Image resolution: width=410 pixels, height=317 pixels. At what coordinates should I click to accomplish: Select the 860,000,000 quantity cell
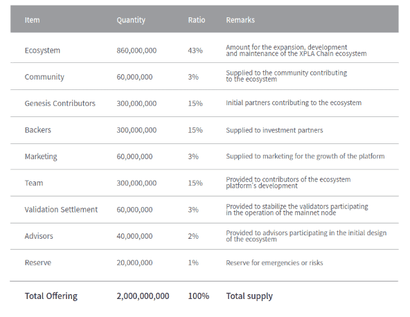(136, 51)
